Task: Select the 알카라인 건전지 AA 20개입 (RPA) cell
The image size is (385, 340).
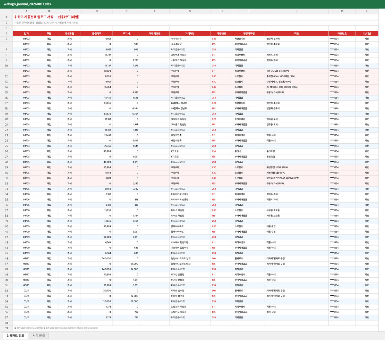Action: click(296, 178)
